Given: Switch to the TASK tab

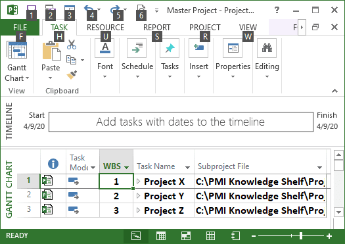Looking at the screenshot, I should [x=59, y=28].
